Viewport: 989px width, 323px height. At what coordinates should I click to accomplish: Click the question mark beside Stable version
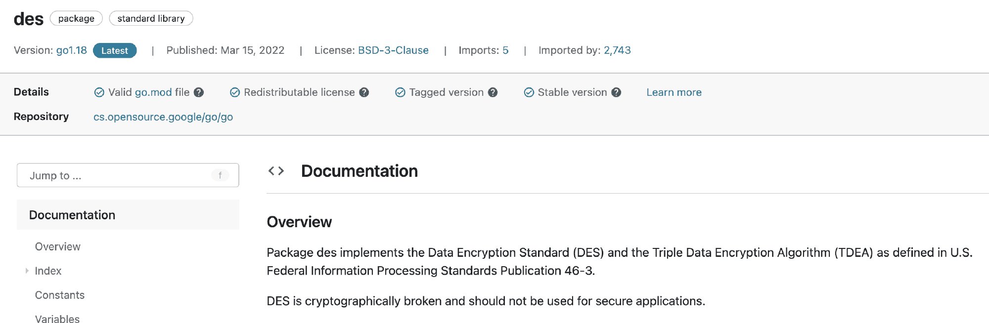[616, 92]
